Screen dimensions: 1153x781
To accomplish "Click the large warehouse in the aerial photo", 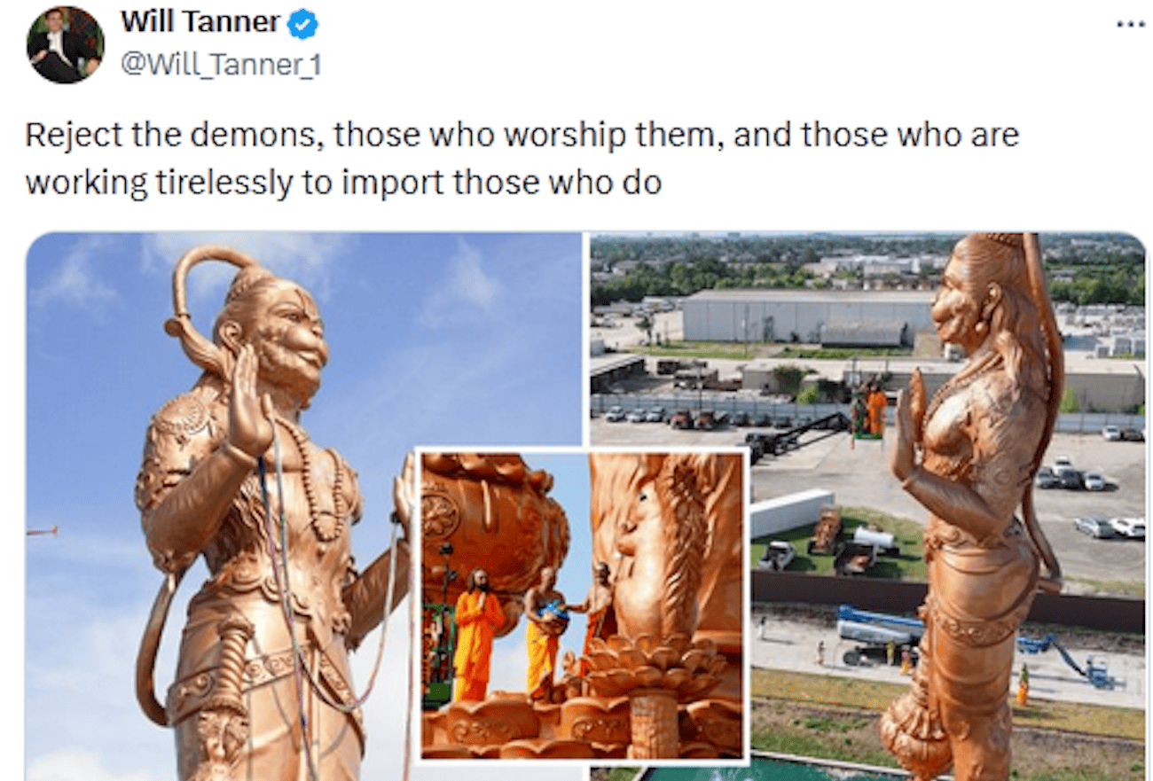I will [x=807, y=316].
